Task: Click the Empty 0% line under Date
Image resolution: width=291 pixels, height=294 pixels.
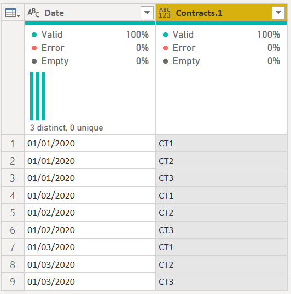Action: [90, 61]
